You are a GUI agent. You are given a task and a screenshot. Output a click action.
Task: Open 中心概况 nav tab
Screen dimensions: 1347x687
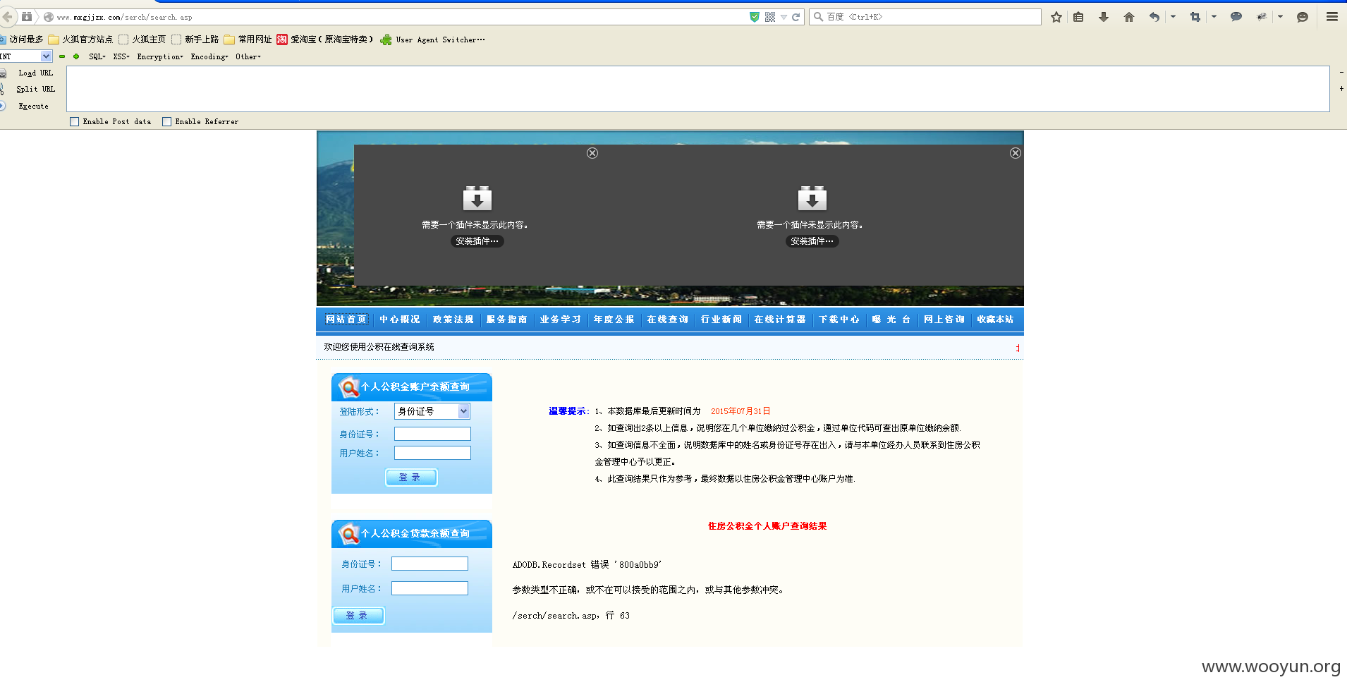[x=399, y=320]
